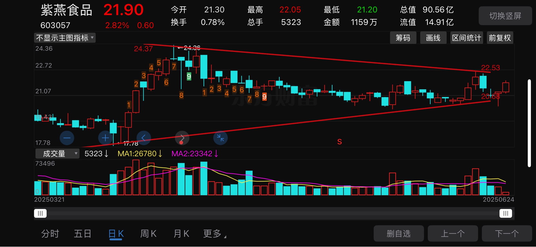Click MA2:23342 volume average label
The height and width of the screenshot is (247, 536).
(195, 154)
